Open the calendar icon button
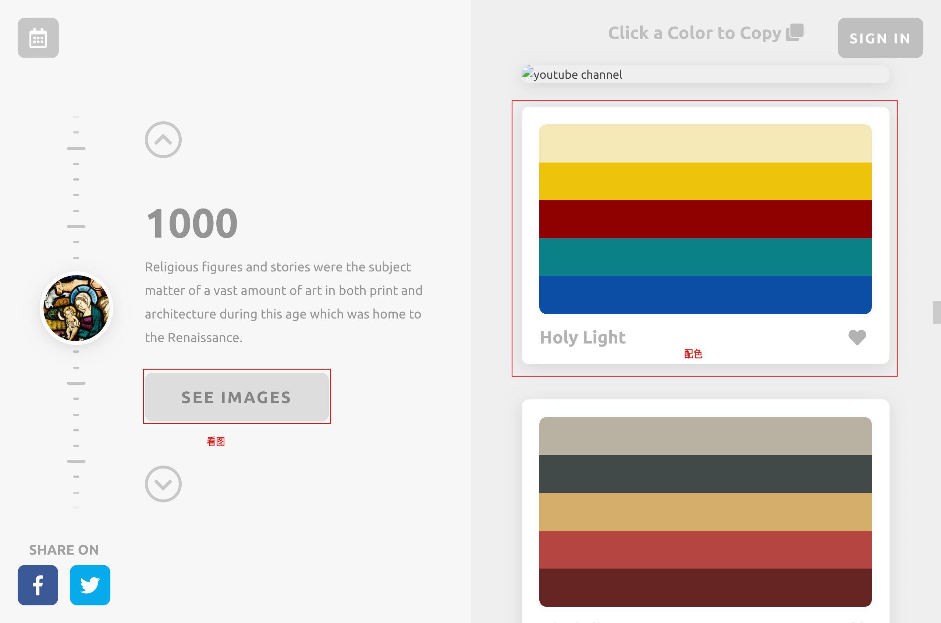The height and width of the screenshot is (623, 941). click(x=38, y=38)
